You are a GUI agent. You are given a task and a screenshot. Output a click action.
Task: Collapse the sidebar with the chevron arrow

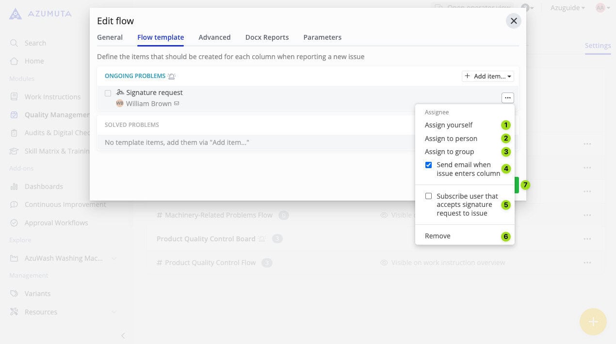tap(123, 335)
